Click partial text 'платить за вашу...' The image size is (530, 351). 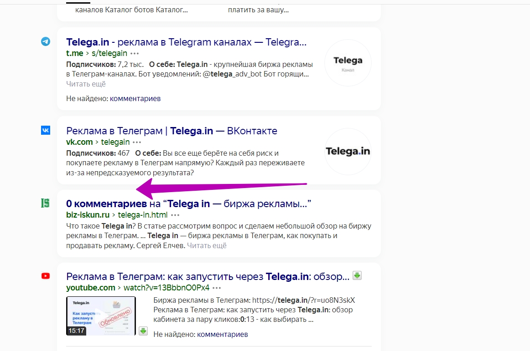tap(258, 10)
